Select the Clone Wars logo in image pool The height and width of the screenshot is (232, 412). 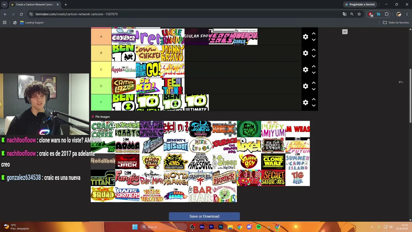[273, 162]
